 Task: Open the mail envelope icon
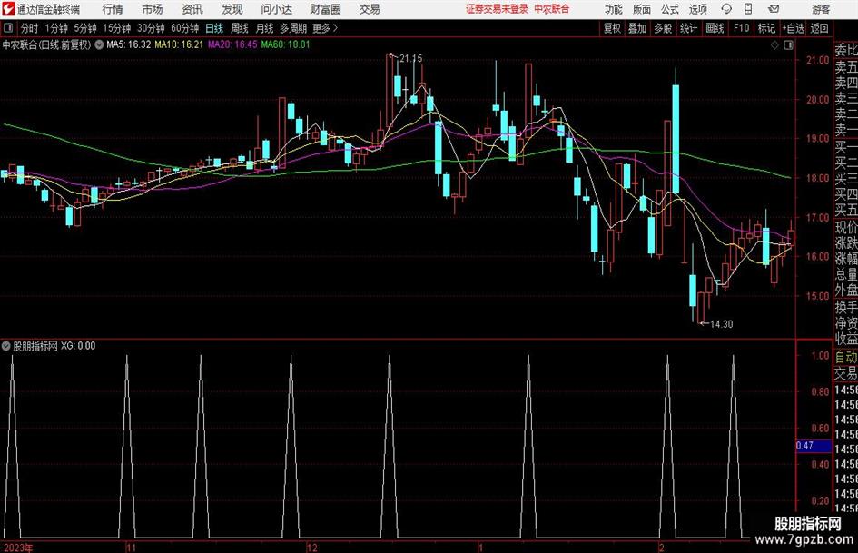tap(774, 9)
